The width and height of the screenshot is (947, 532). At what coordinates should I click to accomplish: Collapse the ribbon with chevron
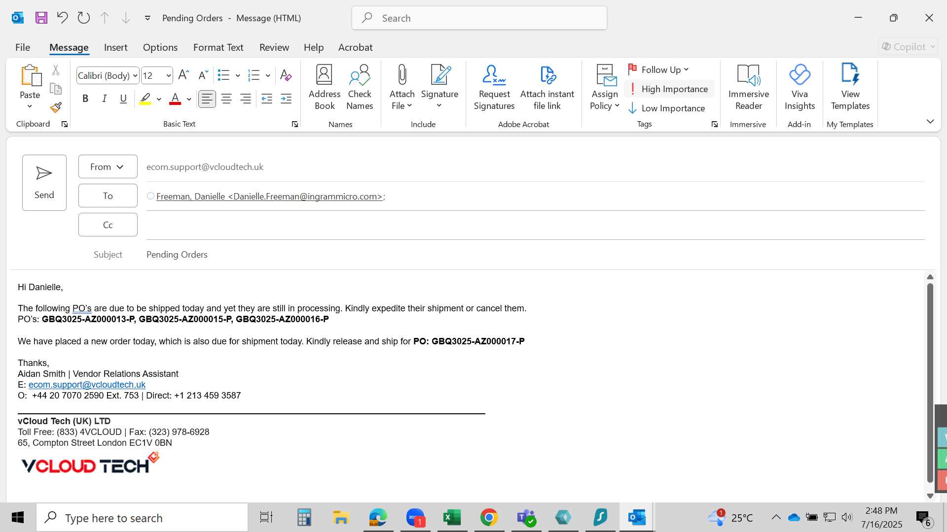click(930, 122)
